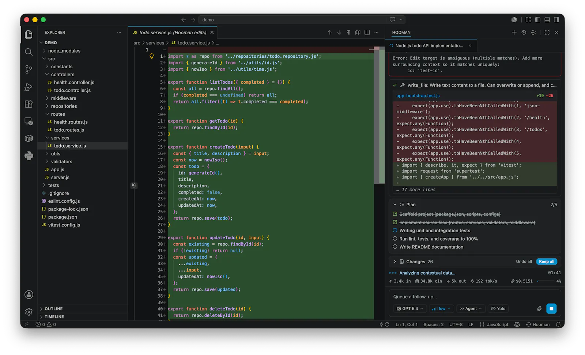This screenshot has width=585, height=355.
Task: Attach a file with the paperclip icon
Action: [x=539, y=309]
